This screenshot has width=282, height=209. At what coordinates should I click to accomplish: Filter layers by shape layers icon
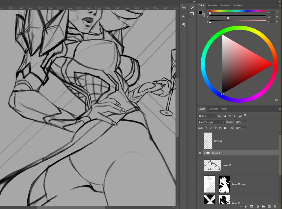tap(235, 116)
